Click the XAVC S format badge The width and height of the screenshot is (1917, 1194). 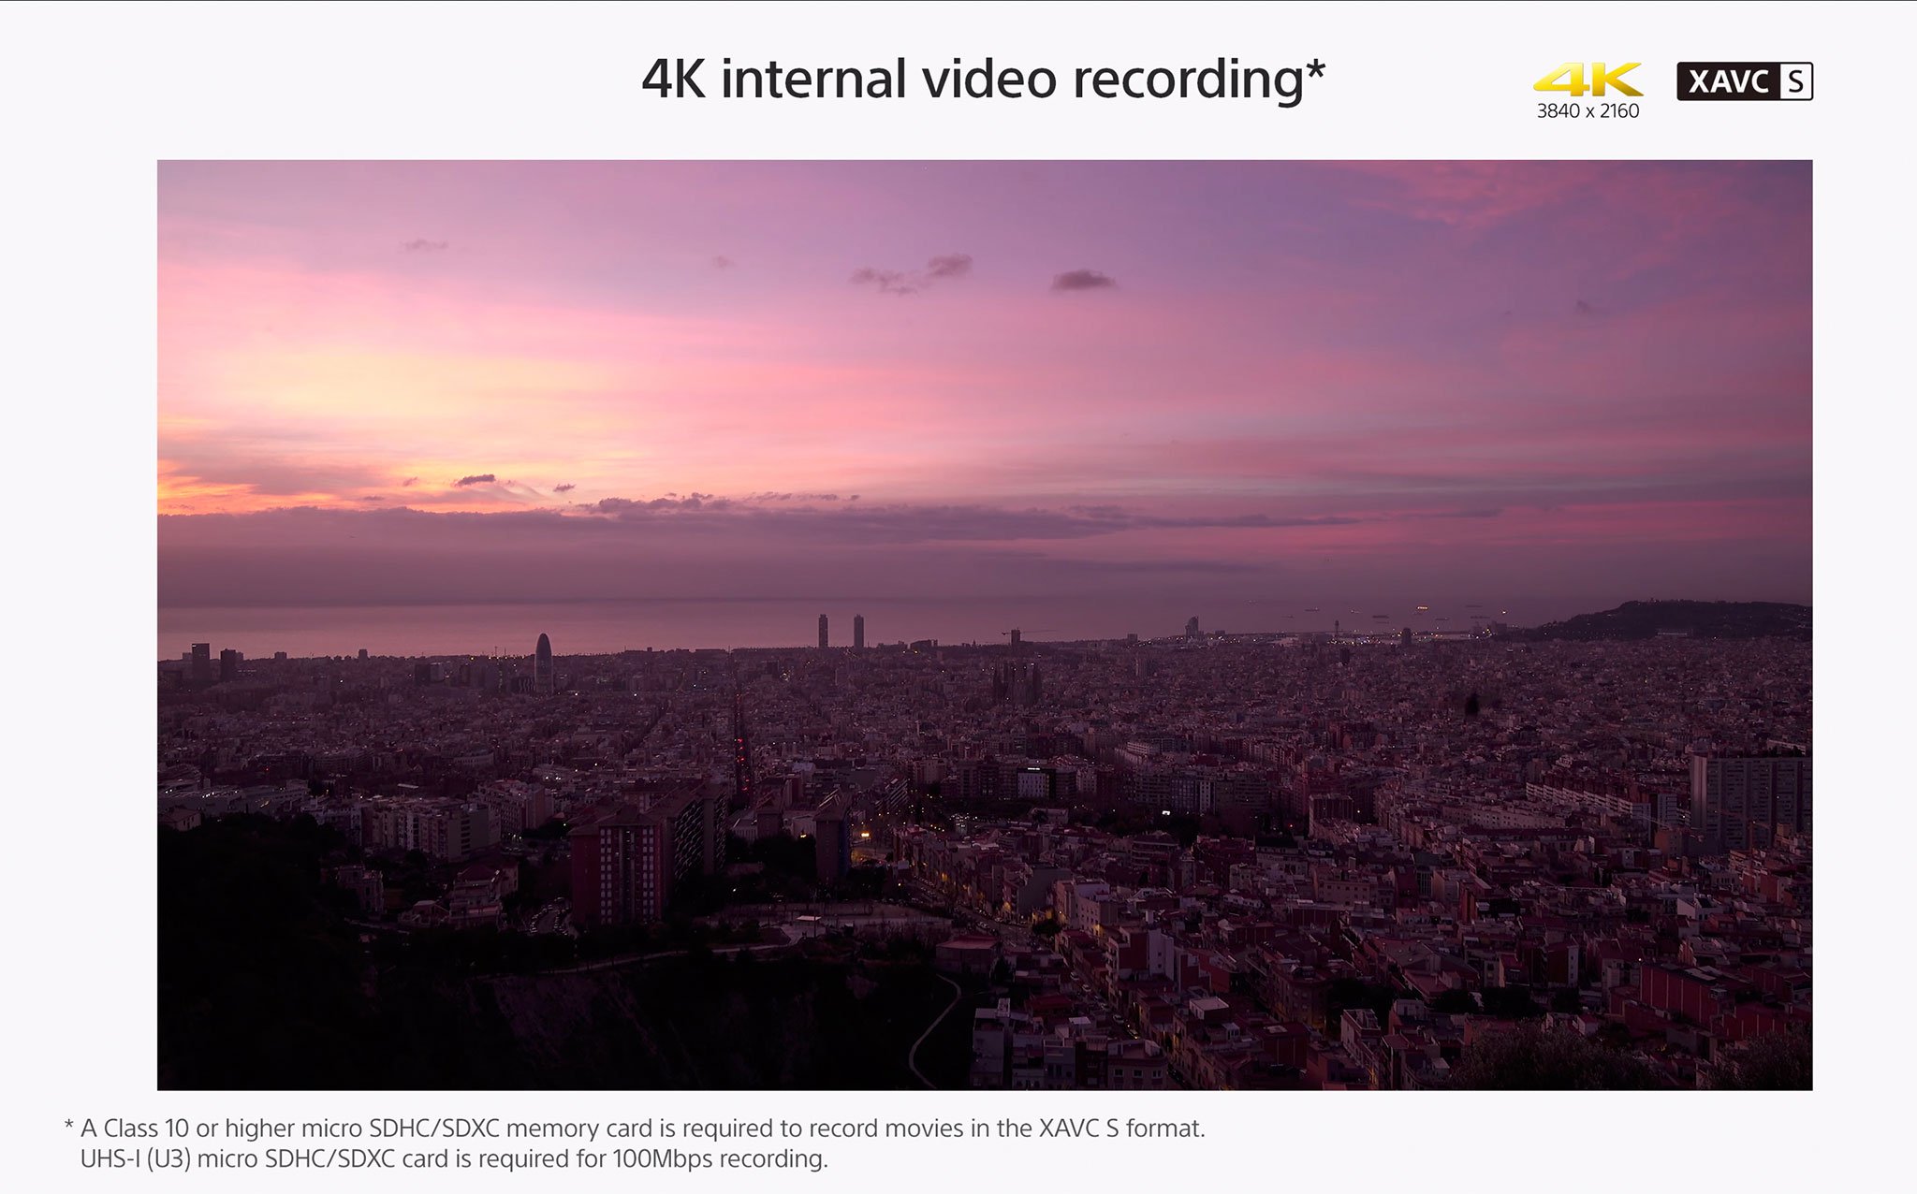(1745, 81)
